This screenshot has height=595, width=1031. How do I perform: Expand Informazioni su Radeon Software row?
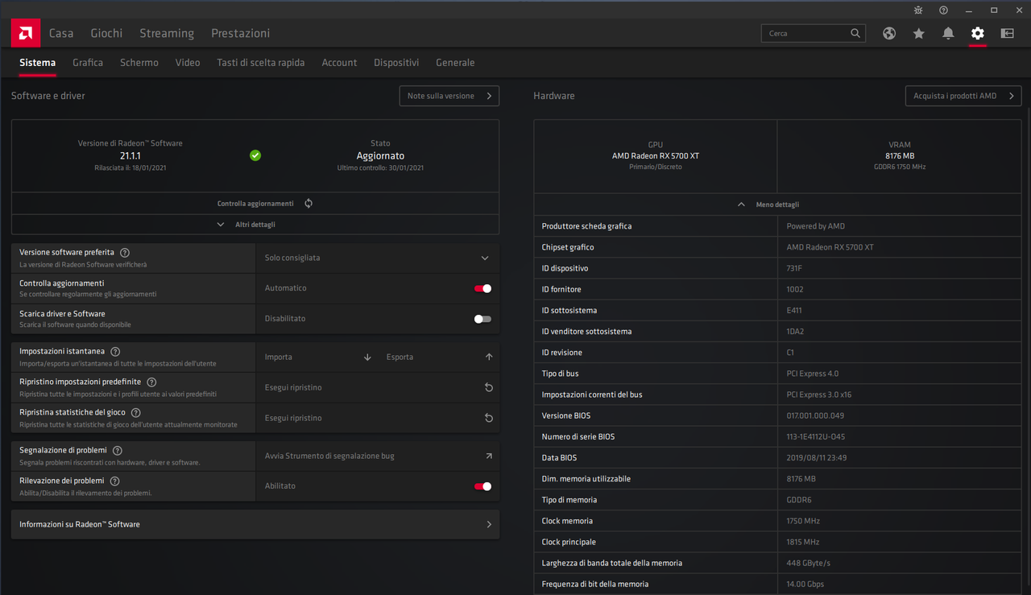click(x=255, y=524)
